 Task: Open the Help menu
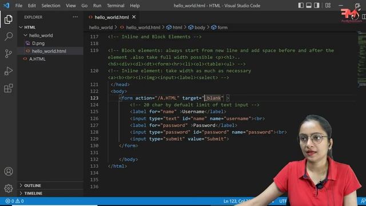click(135, 6)
